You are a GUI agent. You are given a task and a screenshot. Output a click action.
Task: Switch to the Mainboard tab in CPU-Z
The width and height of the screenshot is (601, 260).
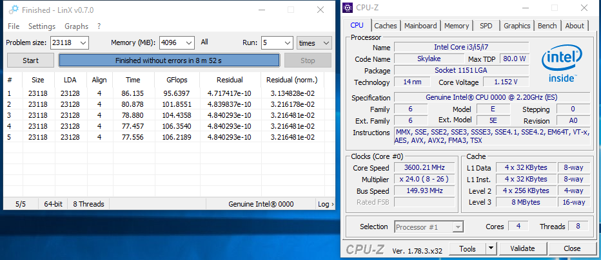420,26
